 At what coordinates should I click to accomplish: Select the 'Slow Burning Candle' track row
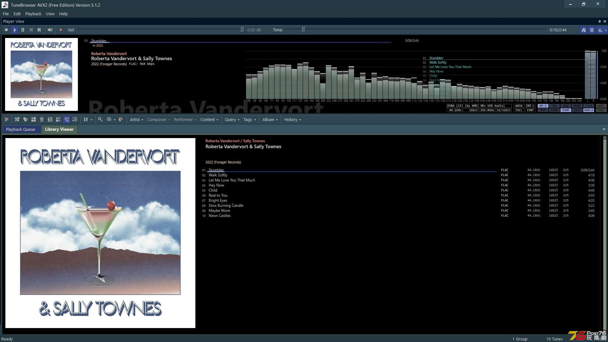(x=398, y=206)
